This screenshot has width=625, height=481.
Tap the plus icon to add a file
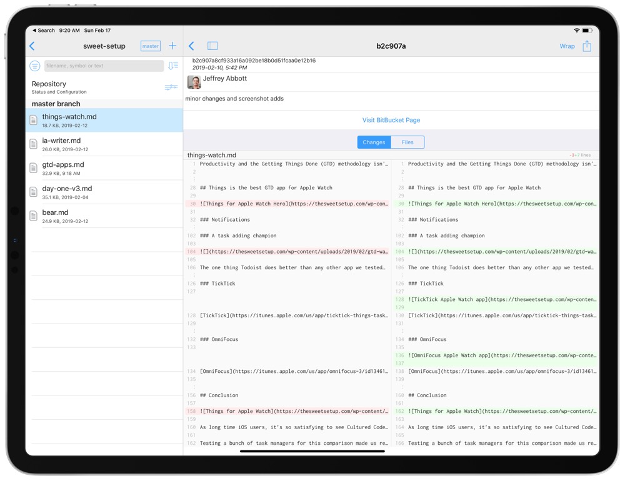pos(172,46)
